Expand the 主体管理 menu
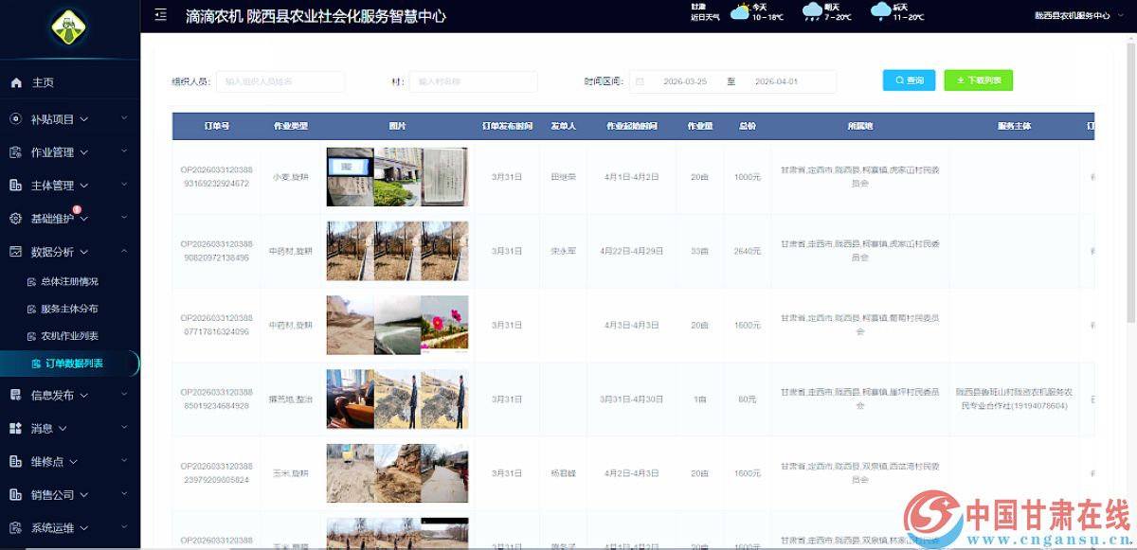The width and height of the screenshot is (1137, 550). point(62,186)
